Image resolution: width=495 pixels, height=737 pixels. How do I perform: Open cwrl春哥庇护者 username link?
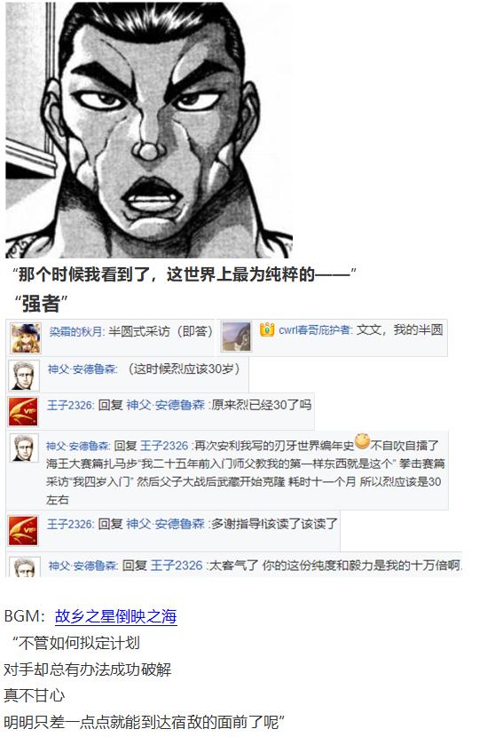pyautogui.click(x=314, y=330)
